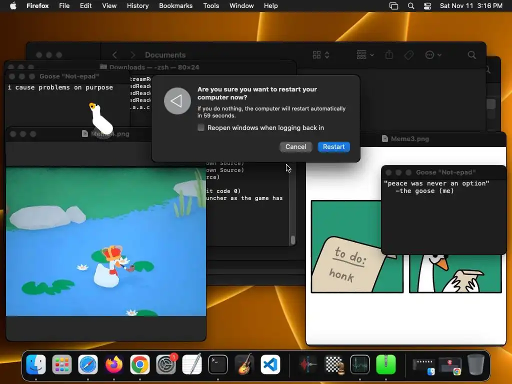Click the blue Restart button

click(x=333, y=147)
